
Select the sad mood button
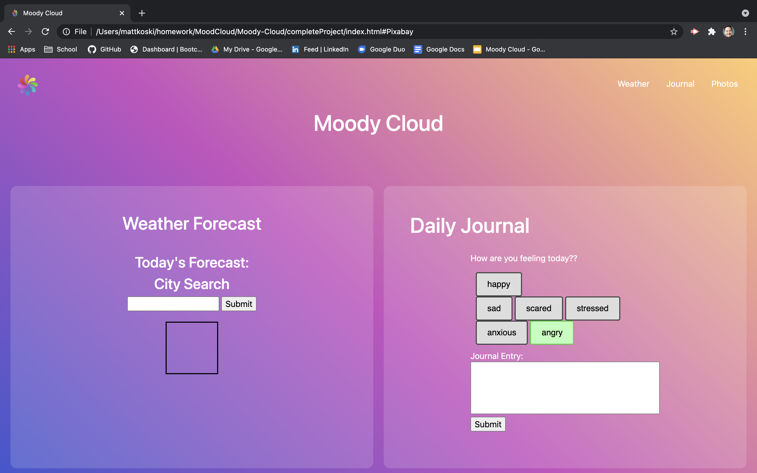tap(494, 309)
